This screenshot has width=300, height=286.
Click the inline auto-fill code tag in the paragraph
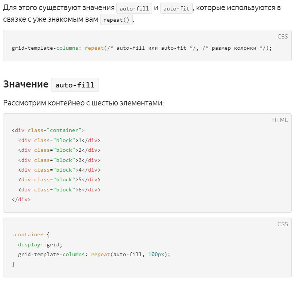tap(134, 8)
